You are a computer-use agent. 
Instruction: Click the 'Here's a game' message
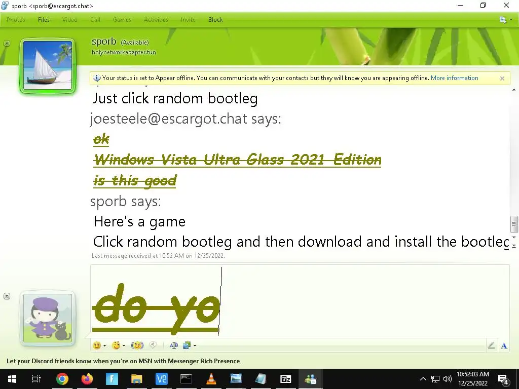pyautogui.click(x=139, y=221)
